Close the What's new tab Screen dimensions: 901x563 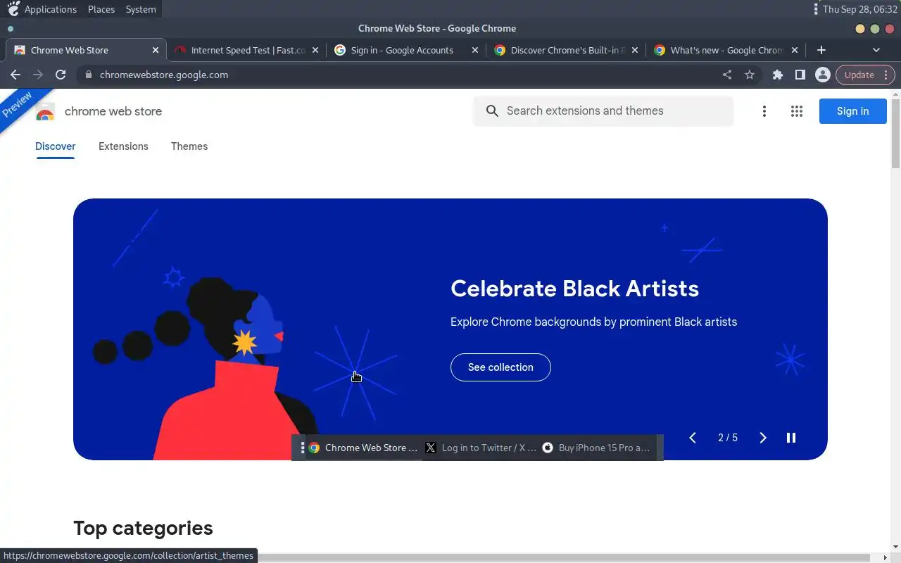pos(795,50)
